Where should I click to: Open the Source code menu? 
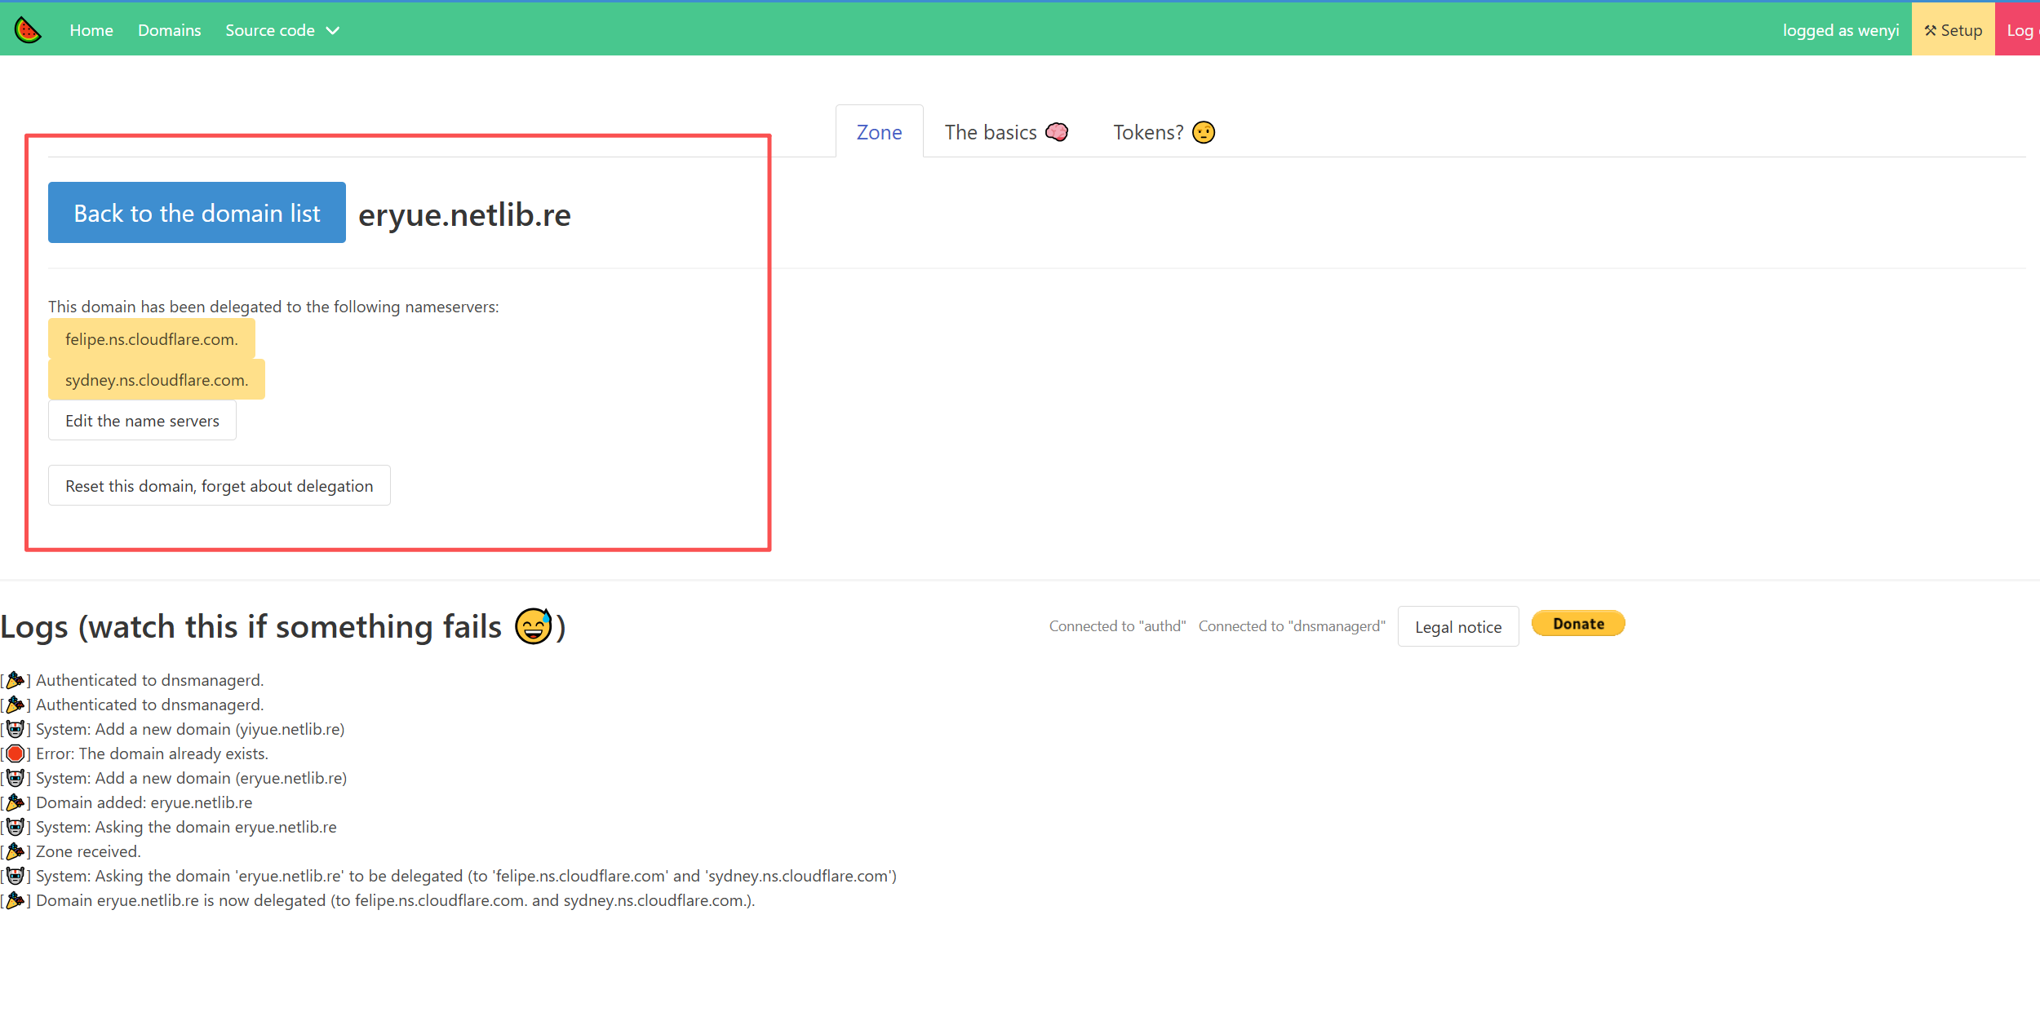pyautogui.click(x=270, y=30)
